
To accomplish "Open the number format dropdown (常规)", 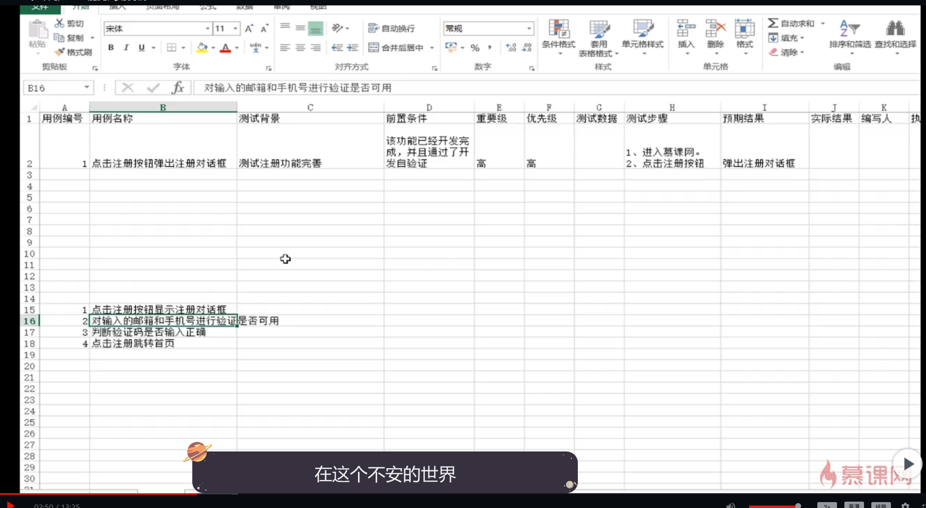I will pos(530,28).
